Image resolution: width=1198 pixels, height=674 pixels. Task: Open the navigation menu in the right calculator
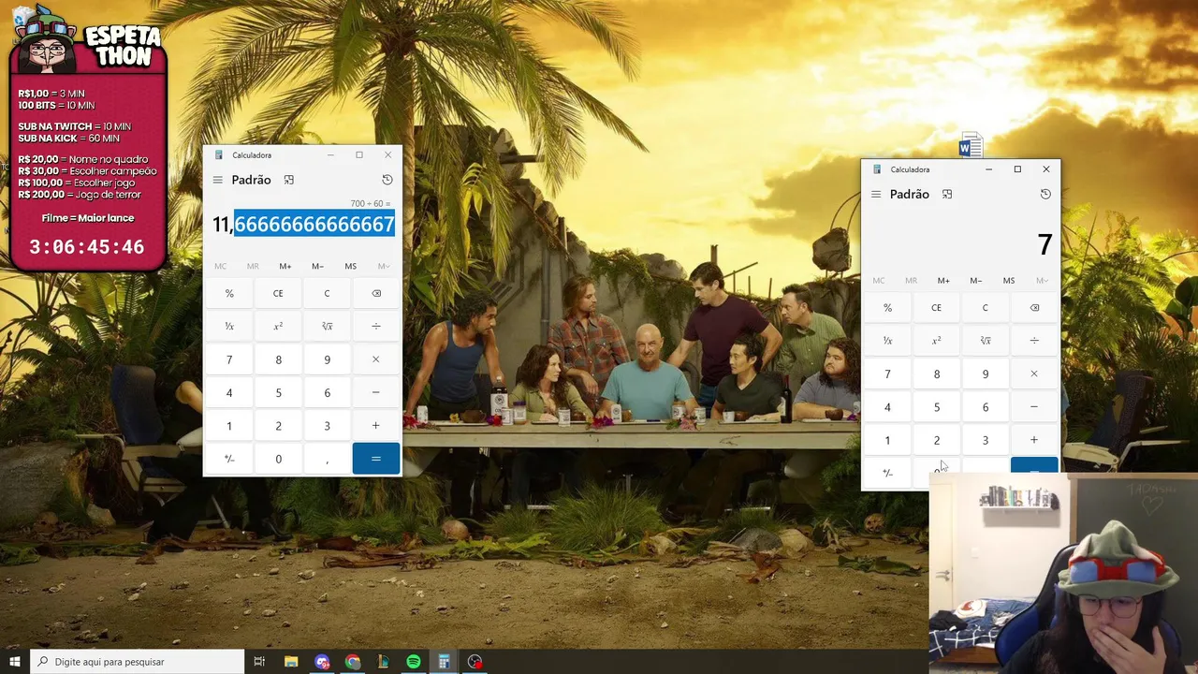pos(876,194)
